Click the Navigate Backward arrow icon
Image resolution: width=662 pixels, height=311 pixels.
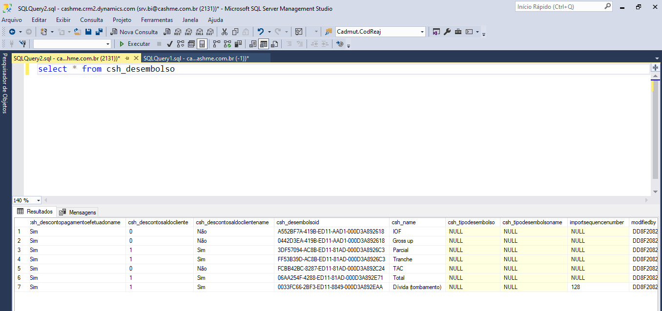click(x=12, y=32)
